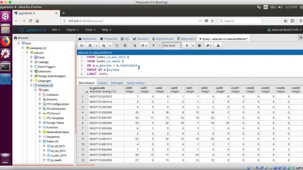Switch to the Dashboard tab
This screenshot has width=303, height=170.
pos(87,39)
